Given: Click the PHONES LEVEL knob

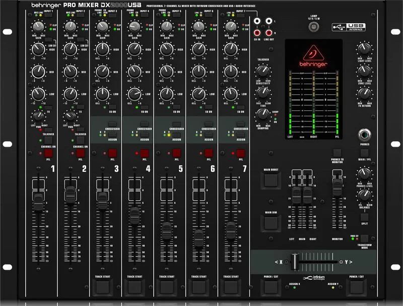Looking at the screenshot, I should coord(364,175).
